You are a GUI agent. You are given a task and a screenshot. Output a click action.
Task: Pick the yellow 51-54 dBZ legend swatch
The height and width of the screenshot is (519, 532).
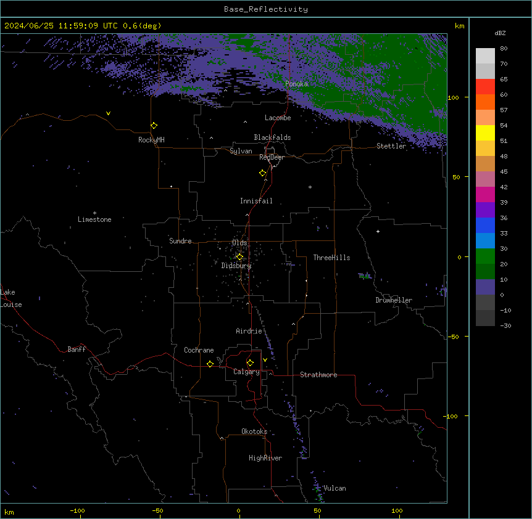(x=485, y=133)
